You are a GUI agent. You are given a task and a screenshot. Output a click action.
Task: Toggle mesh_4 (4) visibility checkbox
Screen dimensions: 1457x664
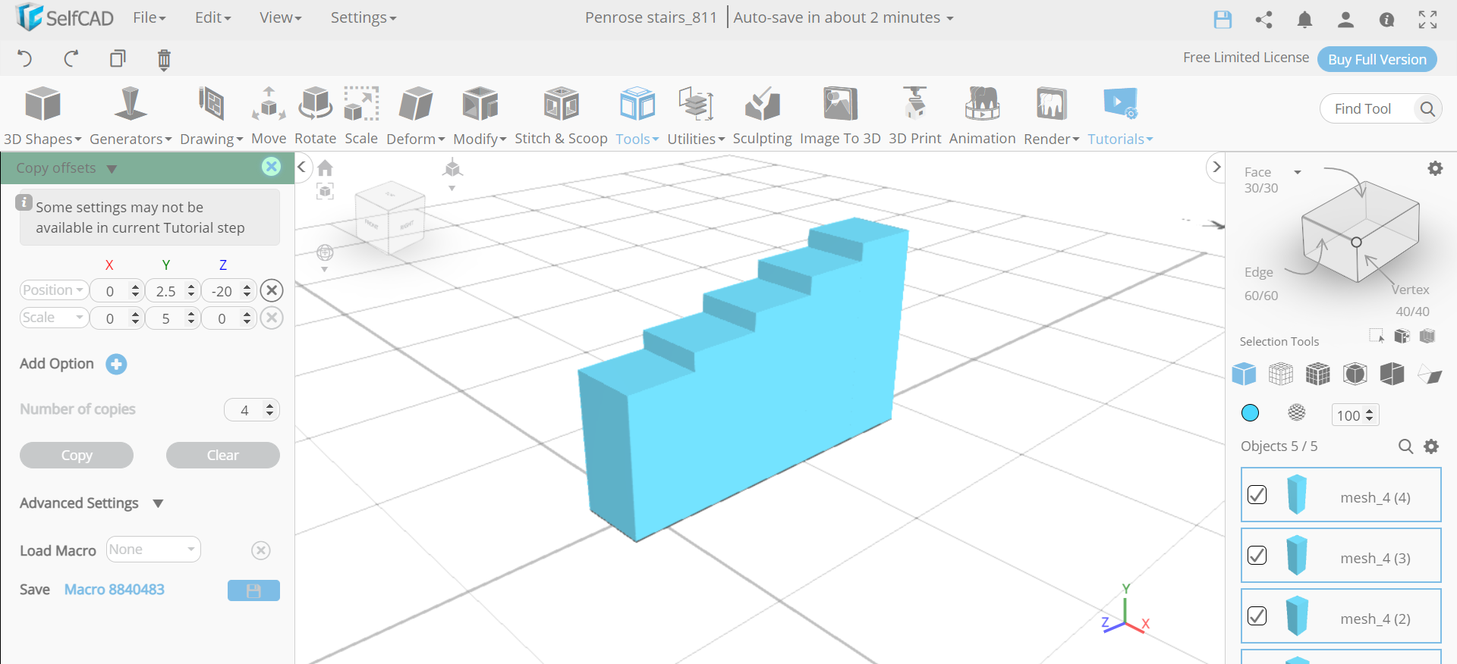[x=1257, y=494]
